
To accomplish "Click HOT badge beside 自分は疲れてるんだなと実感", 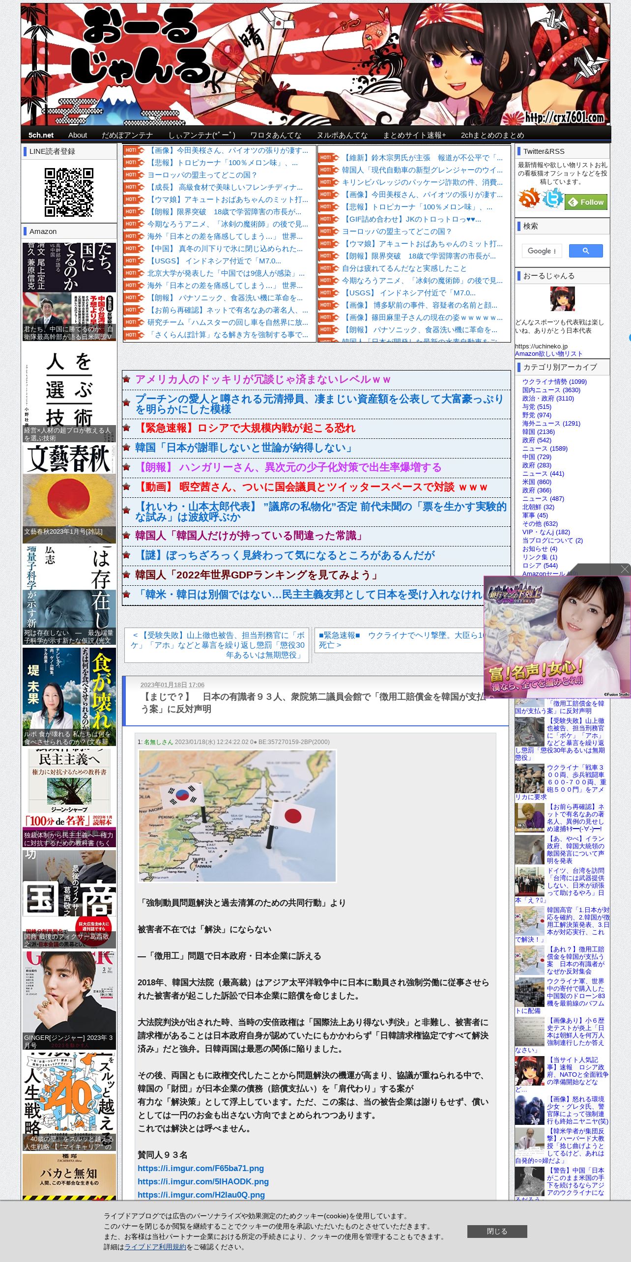I will click(329, 268).
